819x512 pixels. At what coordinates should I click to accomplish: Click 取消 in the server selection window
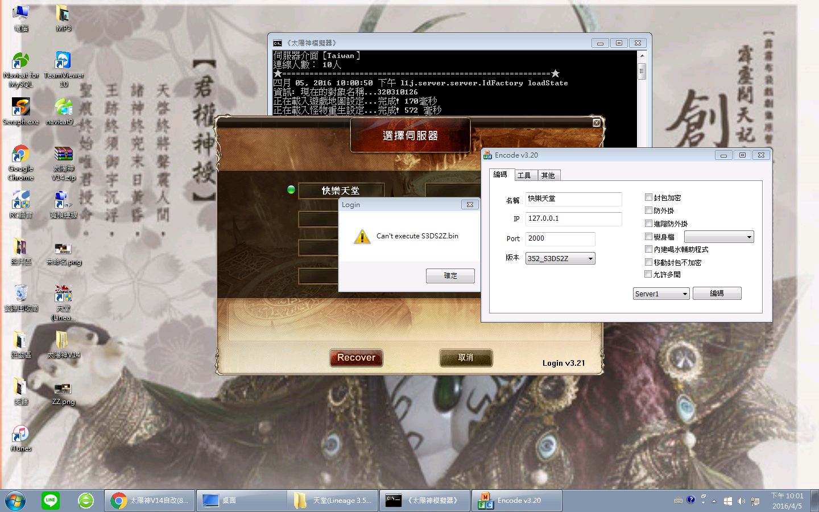point(466,358)
